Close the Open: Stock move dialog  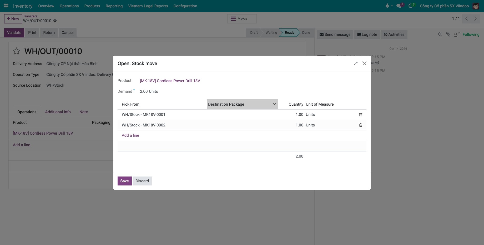pyautogui.click(x=364, y=63)
